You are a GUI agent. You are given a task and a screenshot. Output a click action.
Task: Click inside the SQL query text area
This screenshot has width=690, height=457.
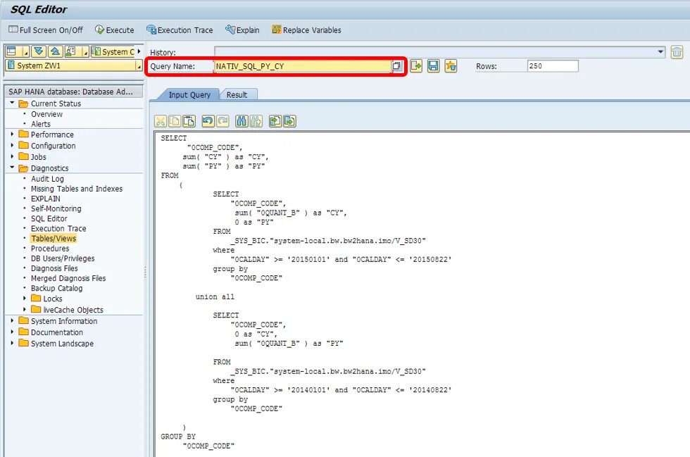(x=422, y=294)
